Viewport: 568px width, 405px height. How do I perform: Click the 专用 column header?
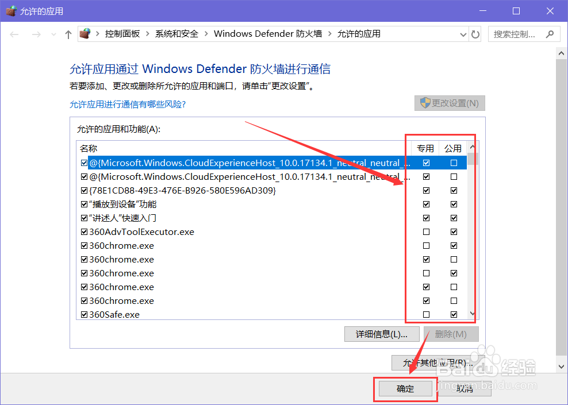pos(425,148)
